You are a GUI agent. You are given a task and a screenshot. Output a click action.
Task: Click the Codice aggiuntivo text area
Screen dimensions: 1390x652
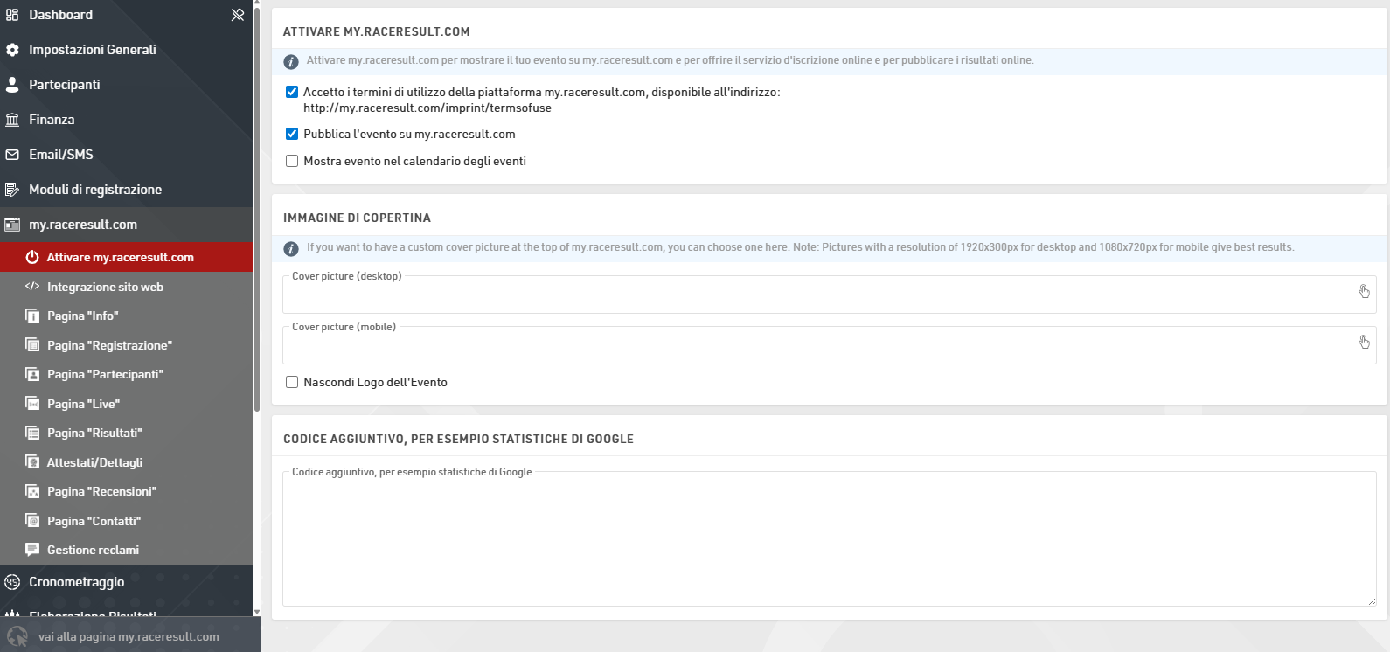tap(829, 542)
